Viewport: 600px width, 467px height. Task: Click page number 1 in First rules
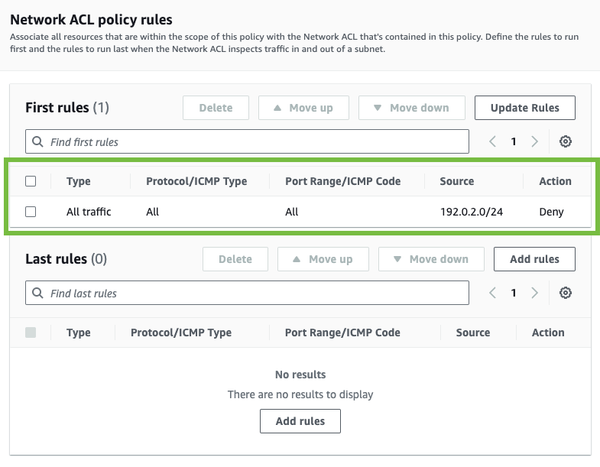(514, 141)
